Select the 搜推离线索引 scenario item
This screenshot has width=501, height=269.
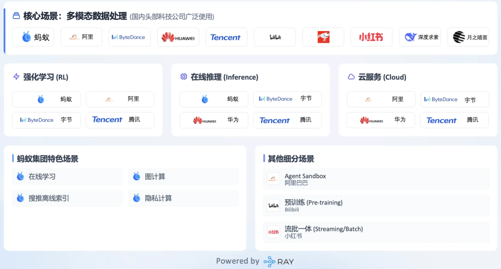point(67,198)
